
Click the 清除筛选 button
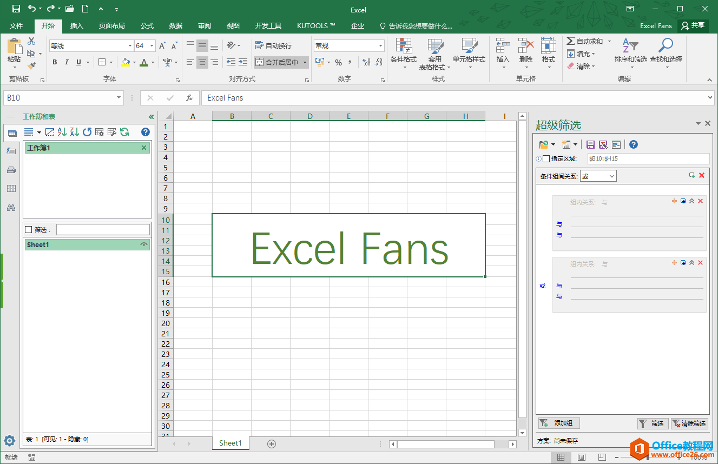[689, 423]
